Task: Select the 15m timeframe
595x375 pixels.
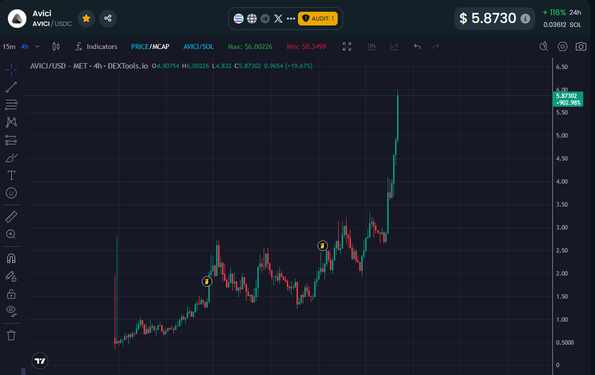Action: pyautogui.click(x=9, y=47)
